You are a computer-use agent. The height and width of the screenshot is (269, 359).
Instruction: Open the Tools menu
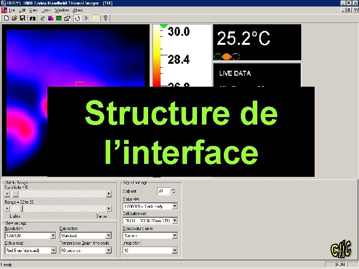coord(46,10)
